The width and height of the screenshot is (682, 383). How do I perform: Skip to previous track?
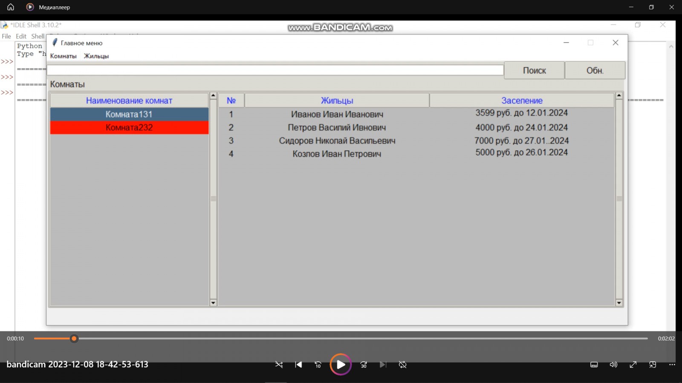click(x=298, y=365)
